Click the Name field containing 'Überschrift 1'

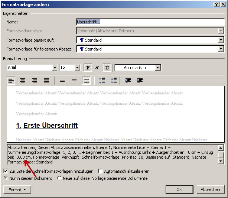click(x=150, y=22)
